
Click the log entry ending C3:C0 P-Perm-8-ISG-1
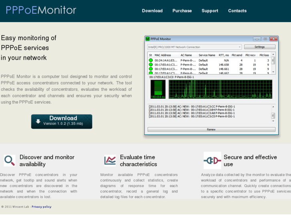pyautogui.click(x=192, y=116)
